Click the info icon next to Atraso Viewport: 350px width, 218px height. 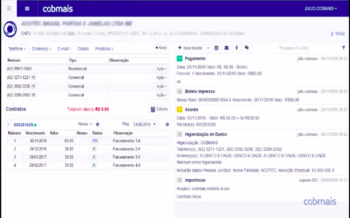[98, 125]
